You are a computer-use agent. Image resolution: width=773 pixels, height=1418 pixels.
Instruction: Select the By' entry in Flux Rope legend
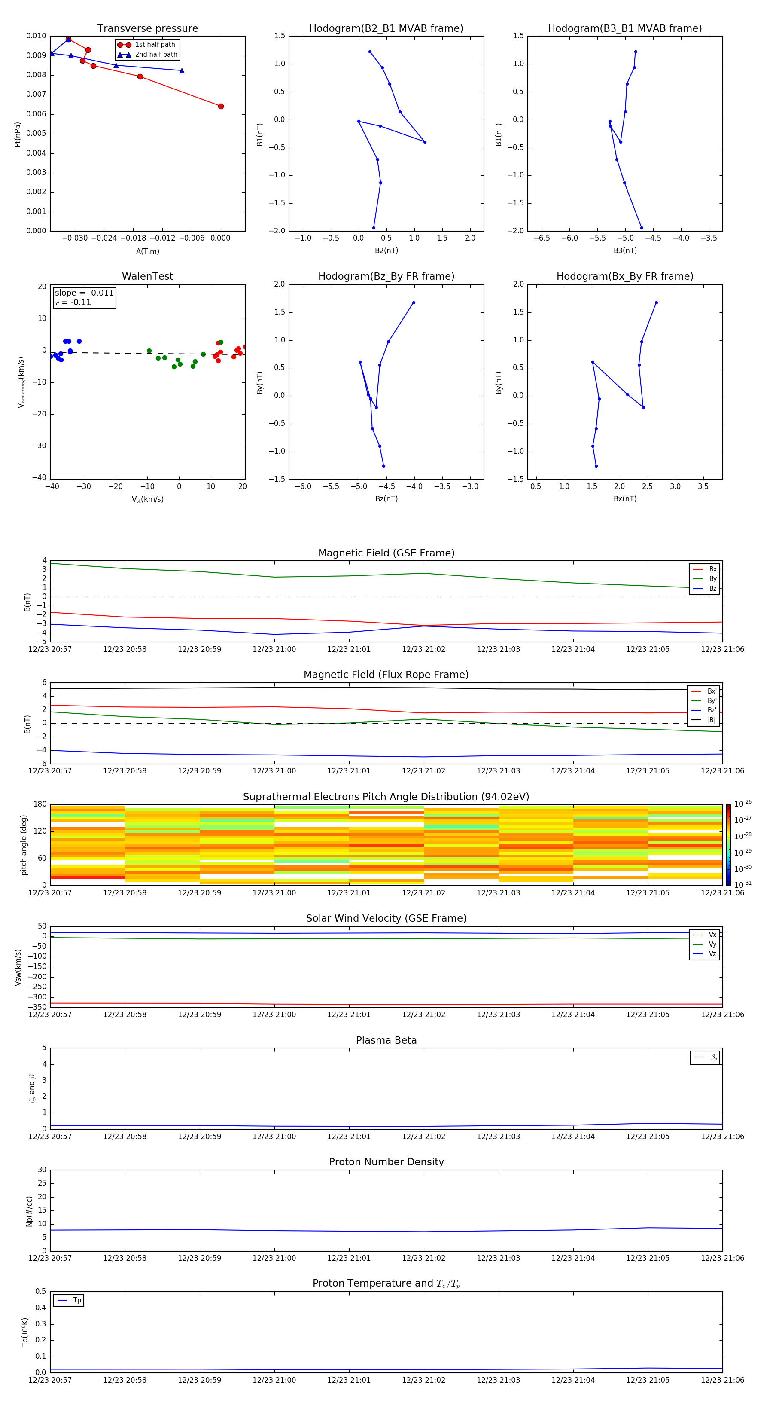click(704, 701)
